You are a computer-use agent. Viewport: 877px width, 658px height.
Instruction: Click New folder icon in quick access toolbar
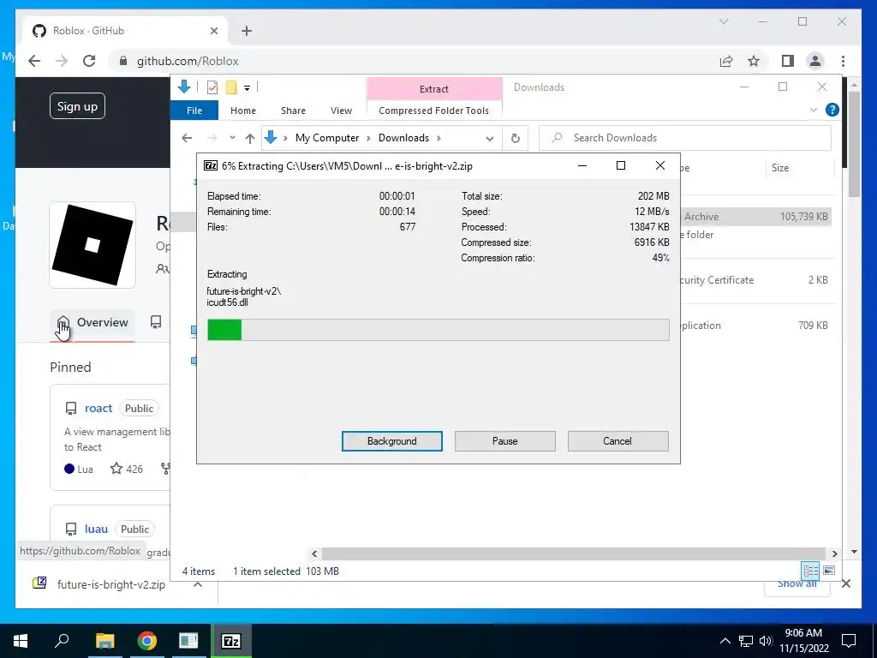click(x=231, y=87)
